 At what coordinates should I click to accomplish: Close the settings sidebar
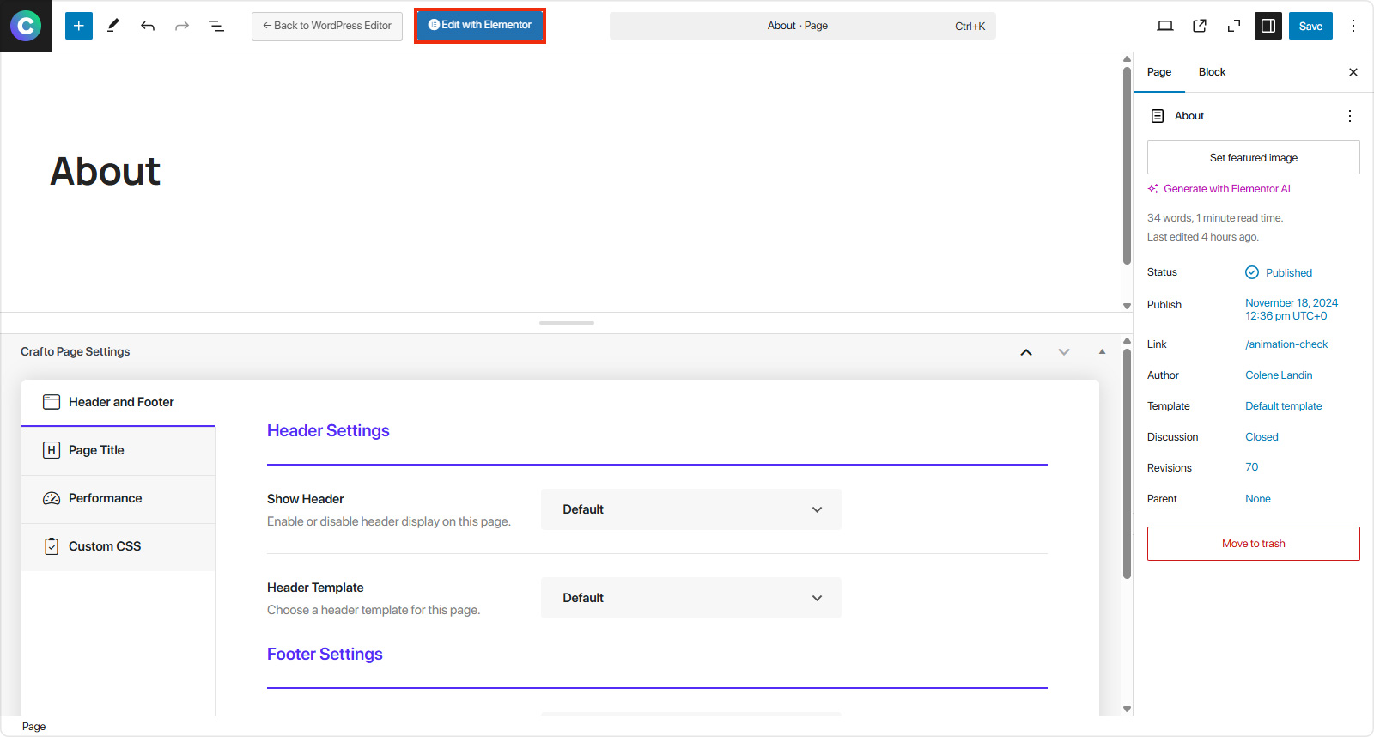(1353, 72)
